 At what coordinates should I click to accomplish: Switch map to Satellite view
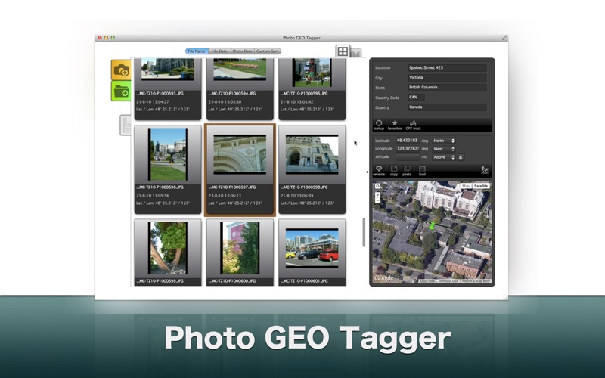pyautogui.click(x=481, y=186)
